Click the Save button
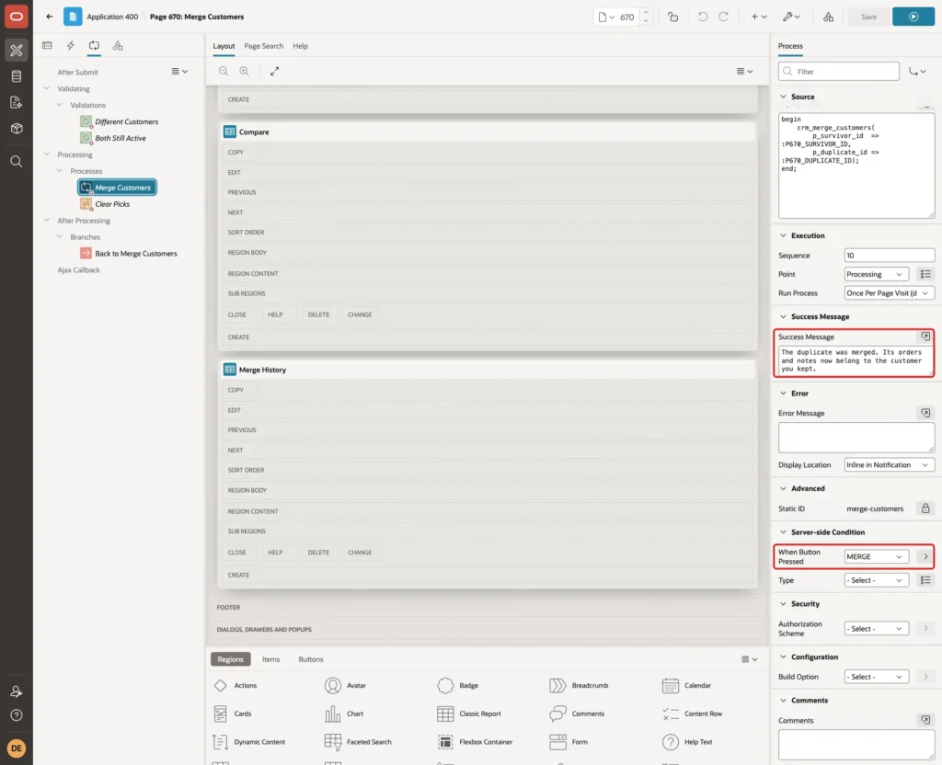Viewport: 942px width, 765px height. pos(868,17)
